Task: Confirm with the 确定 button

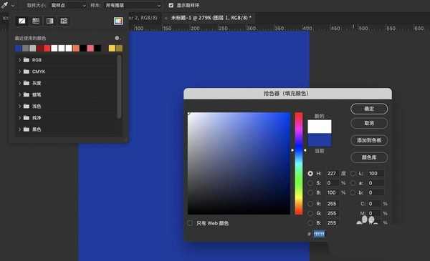Action: click(369, 109)
